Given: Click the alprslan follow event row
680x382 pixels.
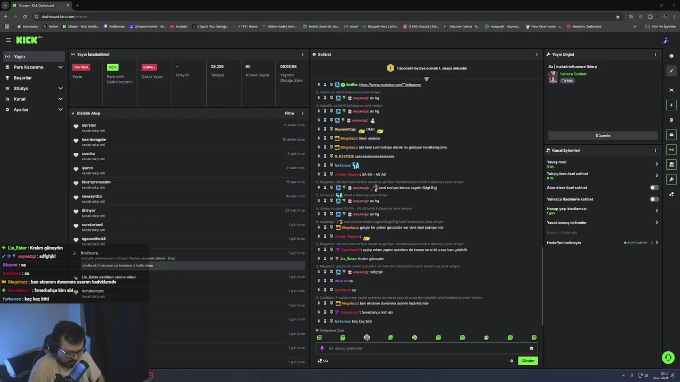Looking at the screenshot, I should [189, 128].
